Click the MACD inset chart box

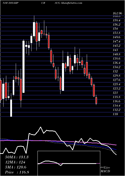69,163
